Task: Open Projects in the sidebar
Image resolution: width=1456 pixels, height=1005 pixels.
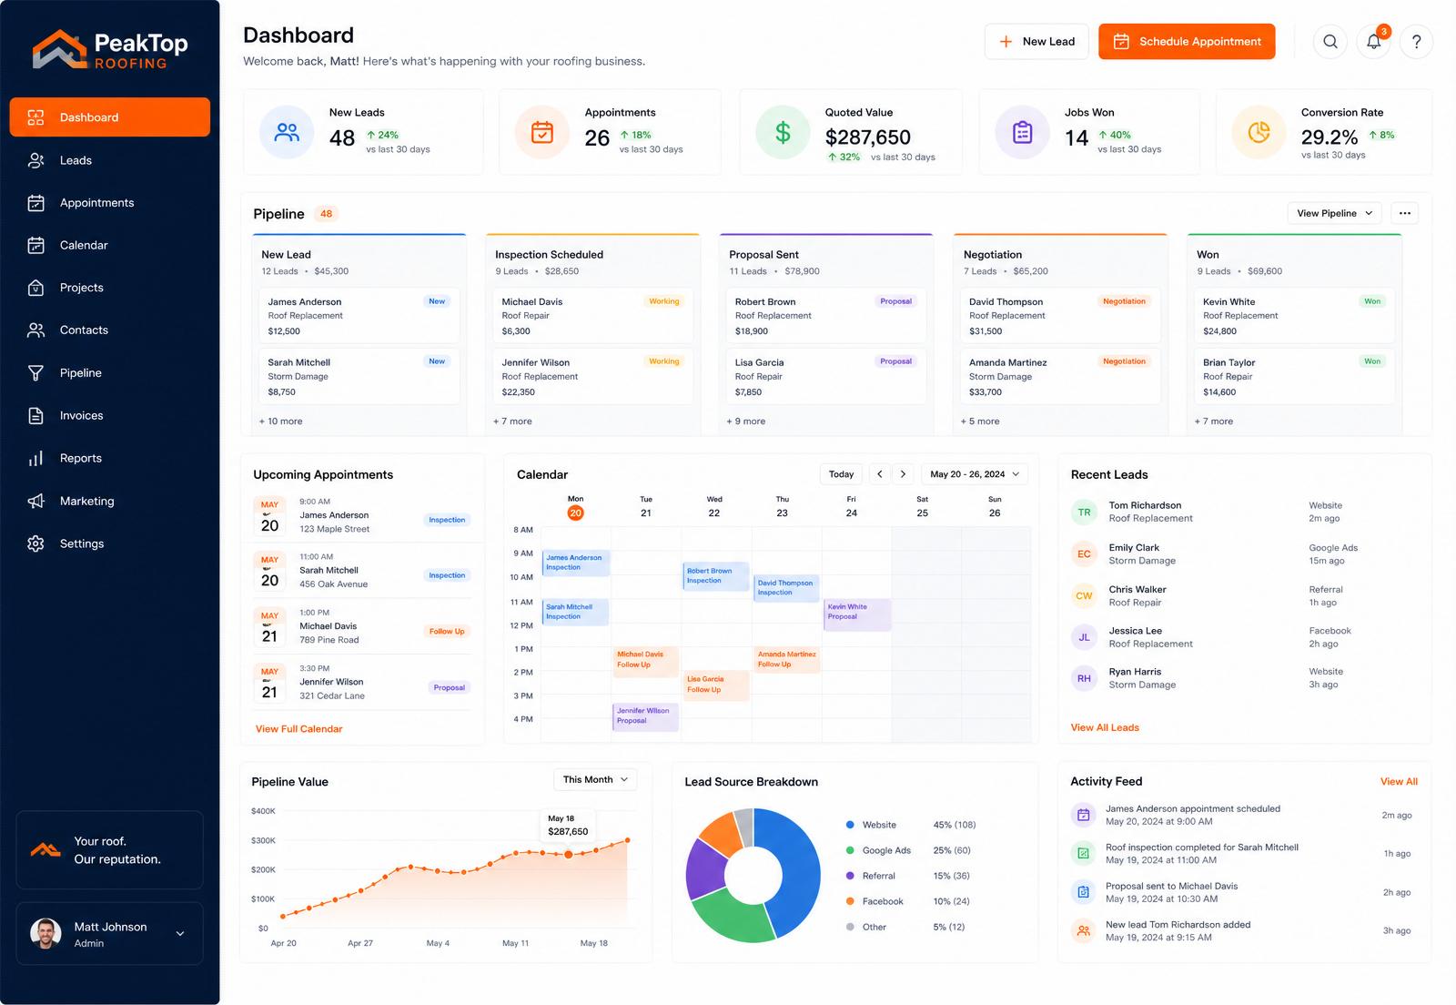Action: (110, 288)
